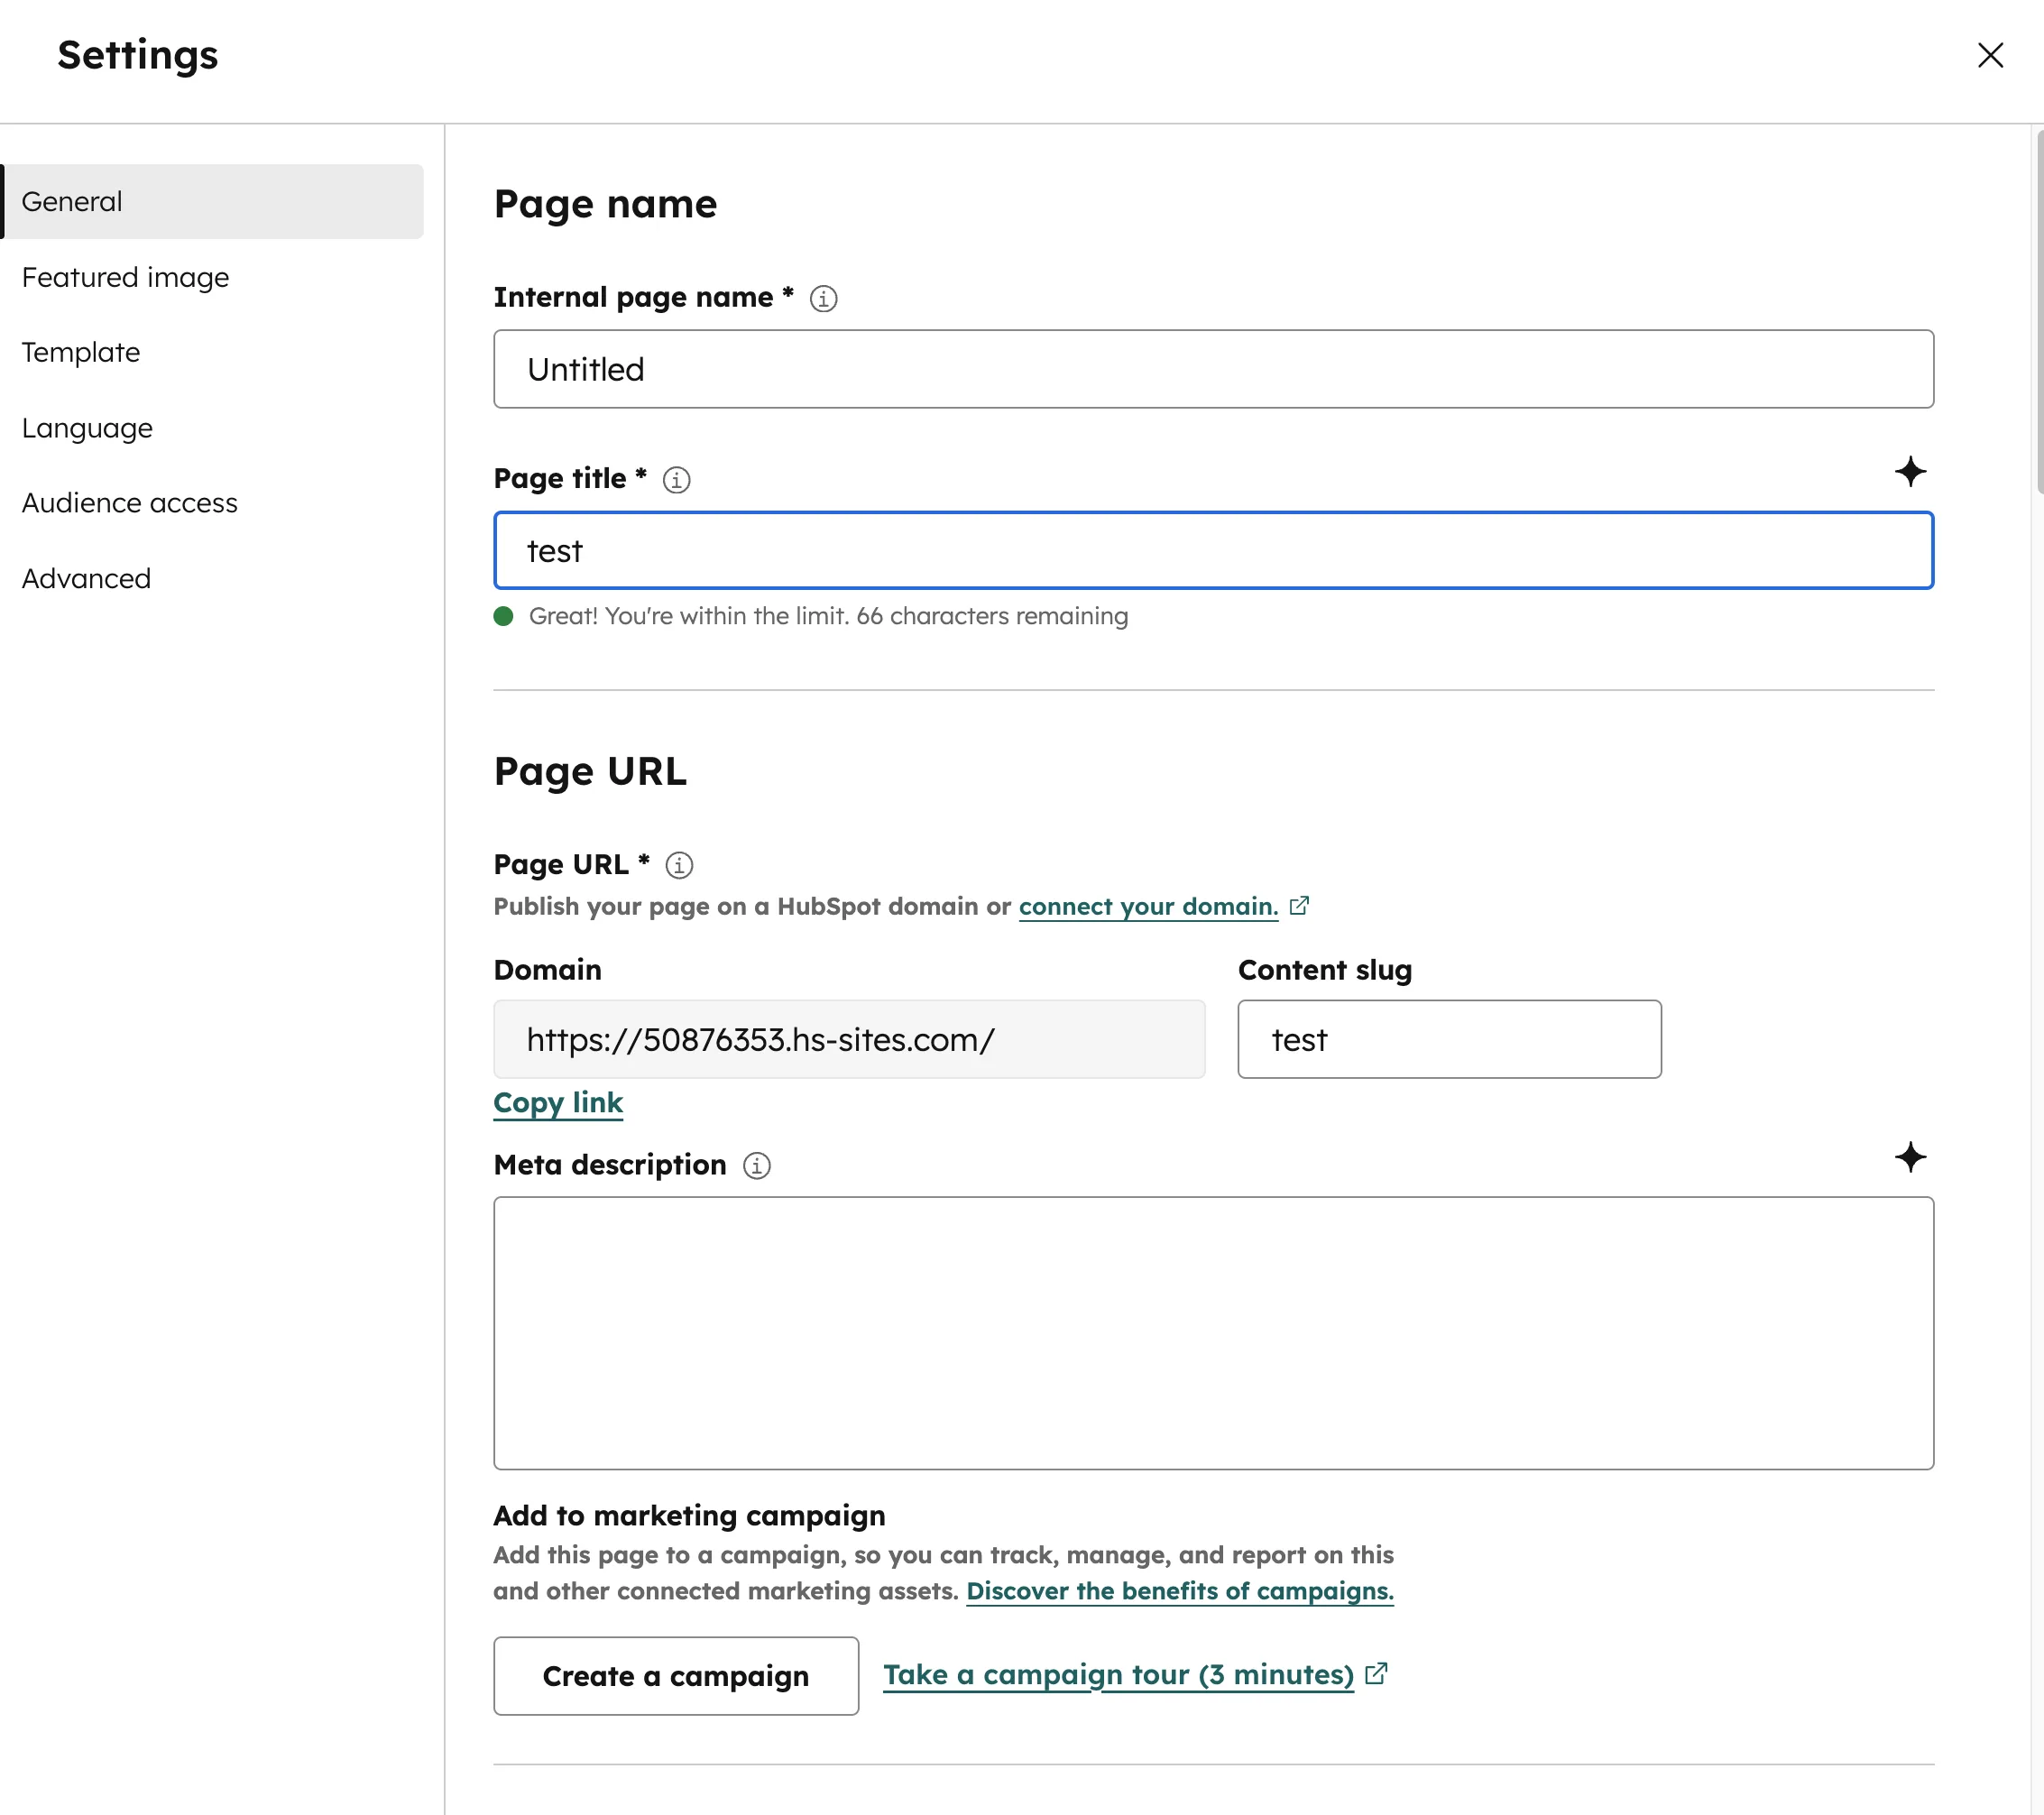Open the Meta description info tooltip
Viewport: 2044px width, 1815px height.
pyautogui.click(x=757, y=1166)
